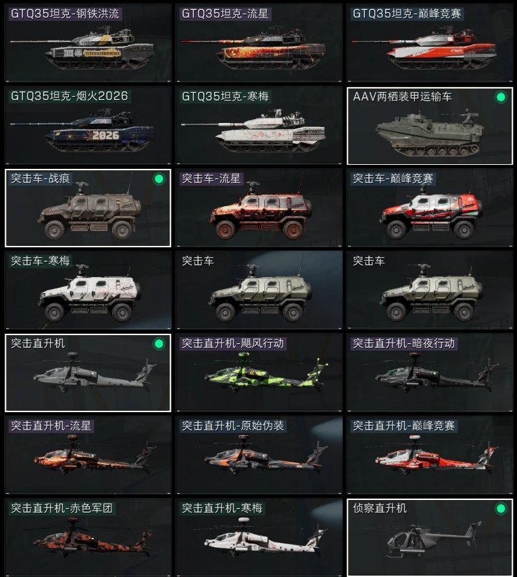Click green equipped indicator on 突击车-战痕

[159, 179]
